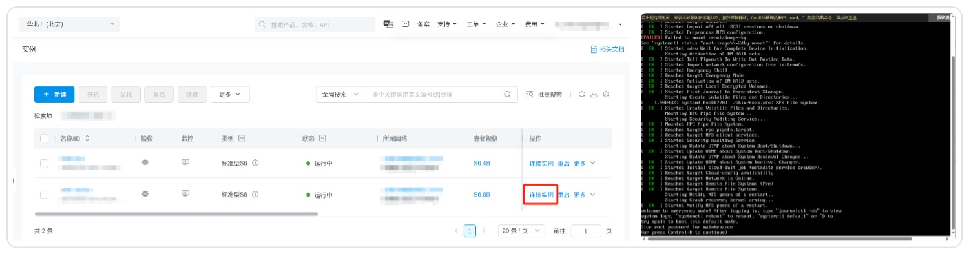Click the S6.8B package spec link
969x254 pixels.
482,194
